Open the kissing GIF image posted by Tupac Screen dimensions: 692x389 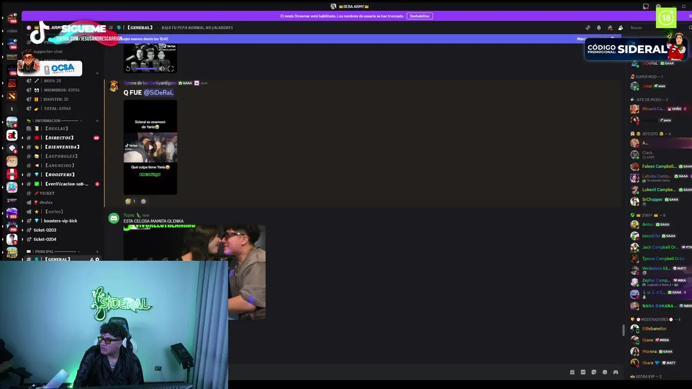194,272
